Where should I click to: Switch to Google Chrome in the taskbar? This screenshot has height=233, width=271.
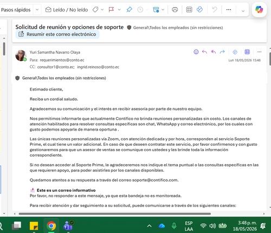[x=51, y=226]
